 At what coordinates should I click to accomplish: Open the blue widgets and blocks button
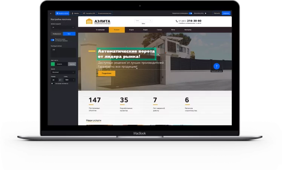tap(62, 13)
